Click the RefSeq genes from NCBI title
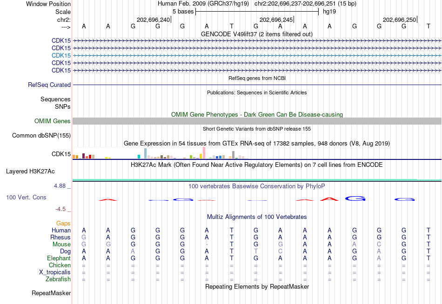This screenshot has height=304, width=442. (257, 78)
